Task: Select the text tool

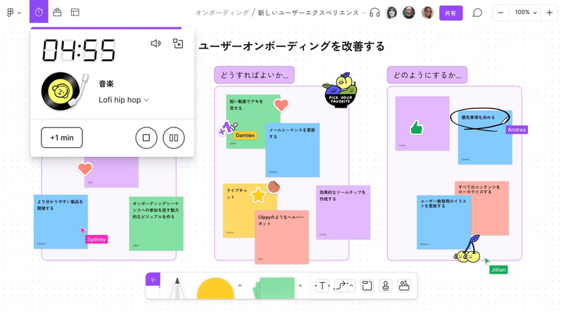Action: [x=322, y=286]
